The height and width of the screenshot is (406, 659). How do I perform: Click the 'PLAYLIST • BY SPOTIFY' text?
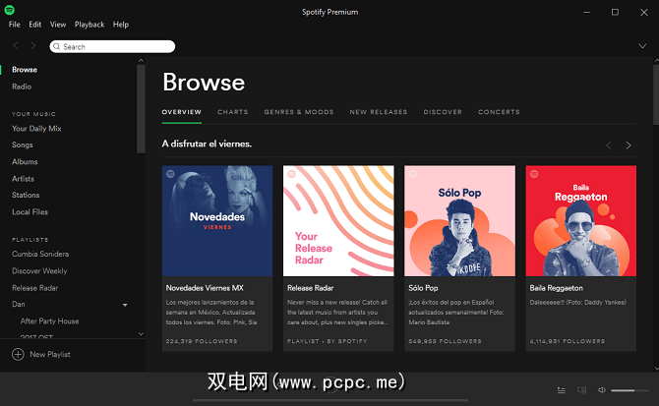(x=327, y=341)
